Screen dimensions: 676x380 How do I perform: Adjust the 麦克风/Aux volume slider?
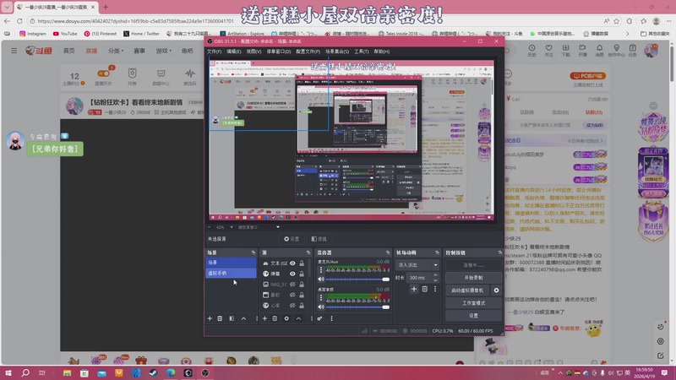357,280
